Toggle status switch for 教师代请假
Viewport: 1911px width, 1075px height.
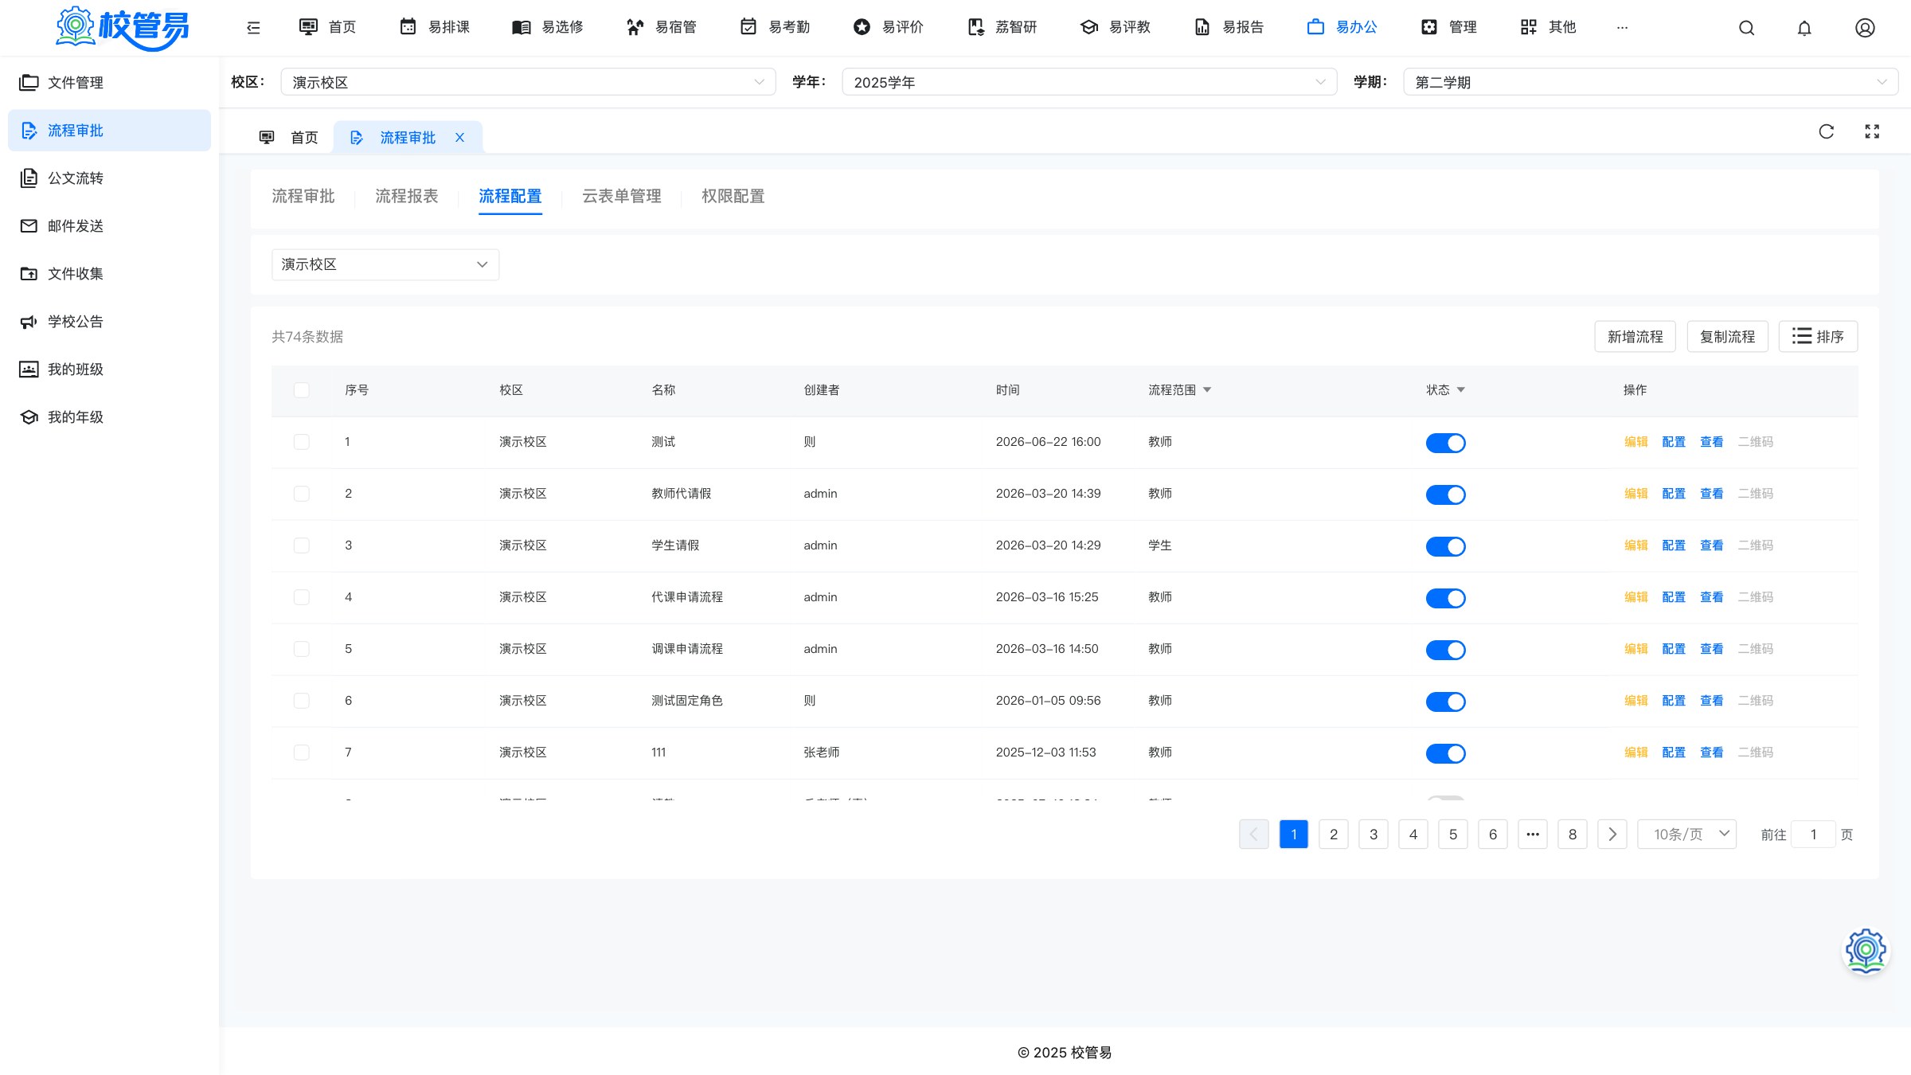(x=1445, y=494)
